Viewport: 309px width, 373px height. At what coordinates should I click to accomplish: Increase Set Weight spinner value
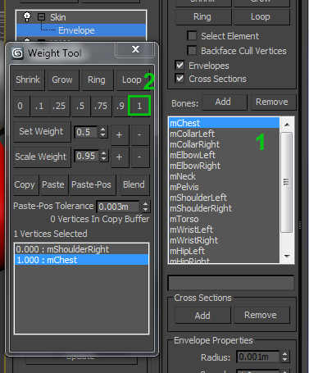[103, 129]
